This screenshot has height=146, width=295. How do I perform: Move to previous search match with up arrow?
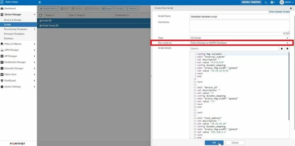(282, 48)
